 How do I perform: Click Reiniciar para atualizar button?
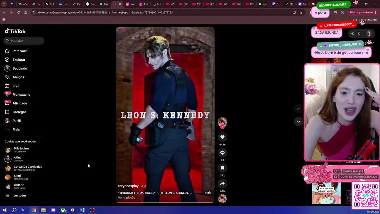(x=363, y=12)
